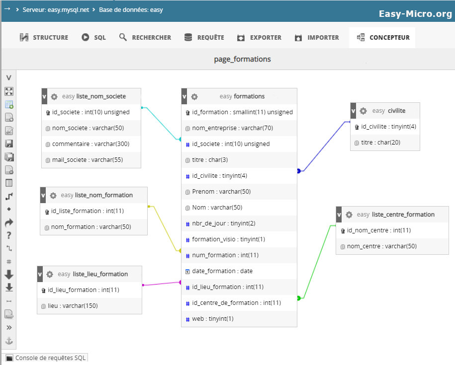Collapse the liste_nom_formation table with V
Viewport: 455px width, 365px height.
click(x=43, y=195)
